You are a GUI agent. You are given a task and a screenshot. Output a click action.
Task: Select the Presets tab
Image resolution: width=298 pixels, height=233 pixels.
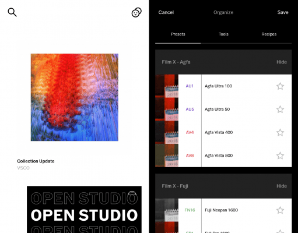coord(178,34)
